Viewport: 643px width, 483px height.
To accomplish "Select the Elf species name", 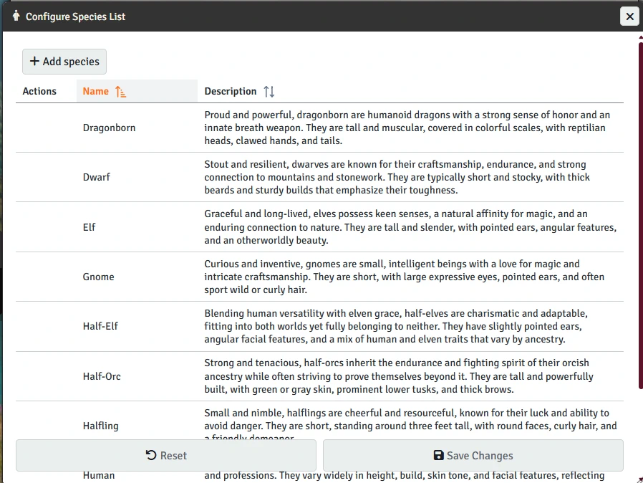I will tap(89, 227).
